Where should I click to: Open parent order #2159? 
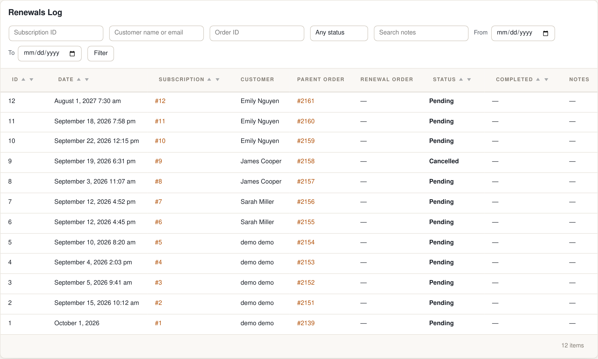(306, 141)
